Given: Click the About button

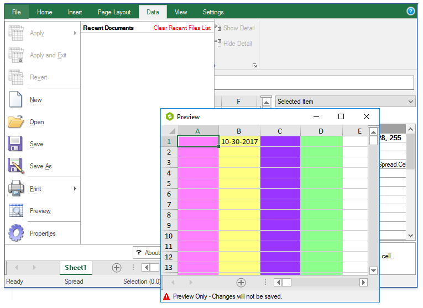Looking at the screenshot, I should [147, 253].
